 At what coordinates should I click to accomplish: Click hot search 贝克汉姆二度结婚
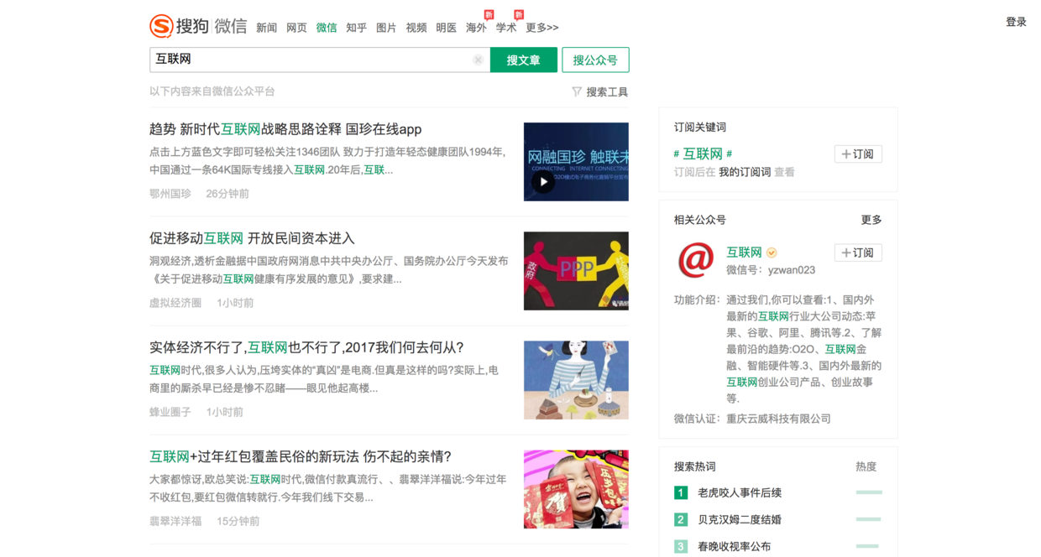[740, 519]
